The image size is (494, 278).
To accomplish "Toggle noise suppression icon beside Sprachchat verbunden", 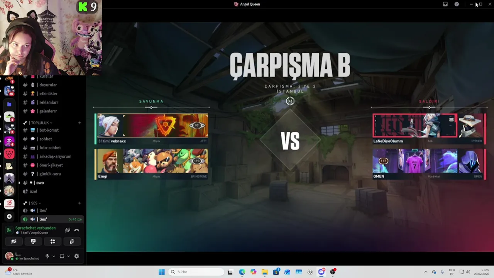I will [x=67, y=230].
